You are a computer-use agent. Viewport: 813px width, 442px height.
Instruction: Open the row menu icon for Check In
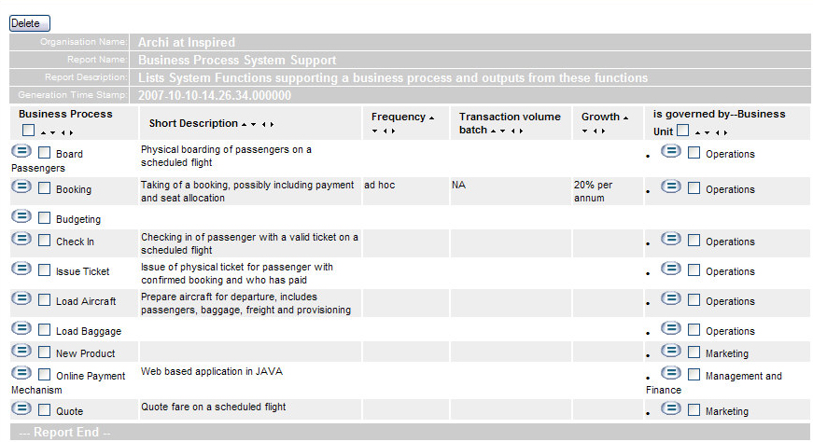[x=21, y=240]
